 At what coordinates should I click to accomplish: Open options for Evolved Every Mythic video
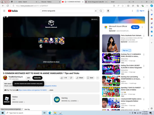(x=144, y=99)
